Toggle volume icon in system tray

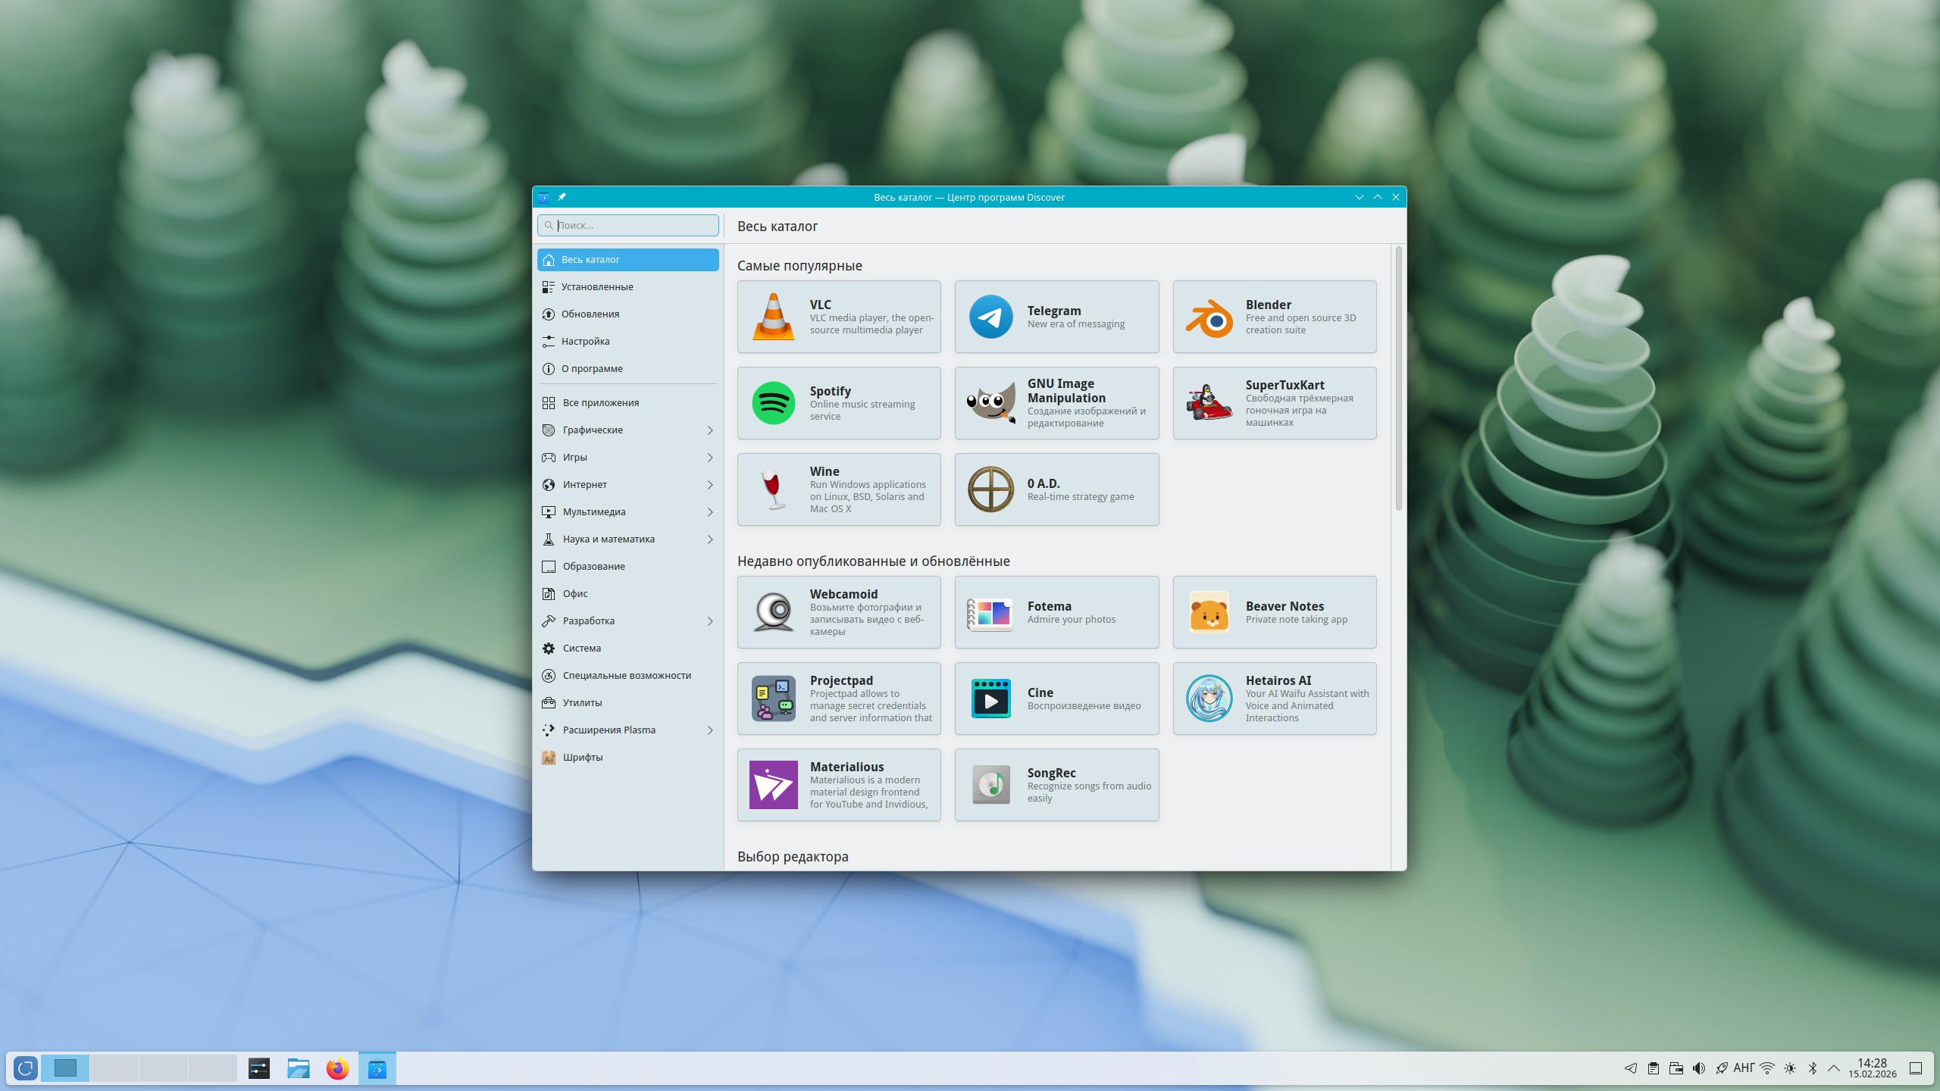tap(1698, 1068)
